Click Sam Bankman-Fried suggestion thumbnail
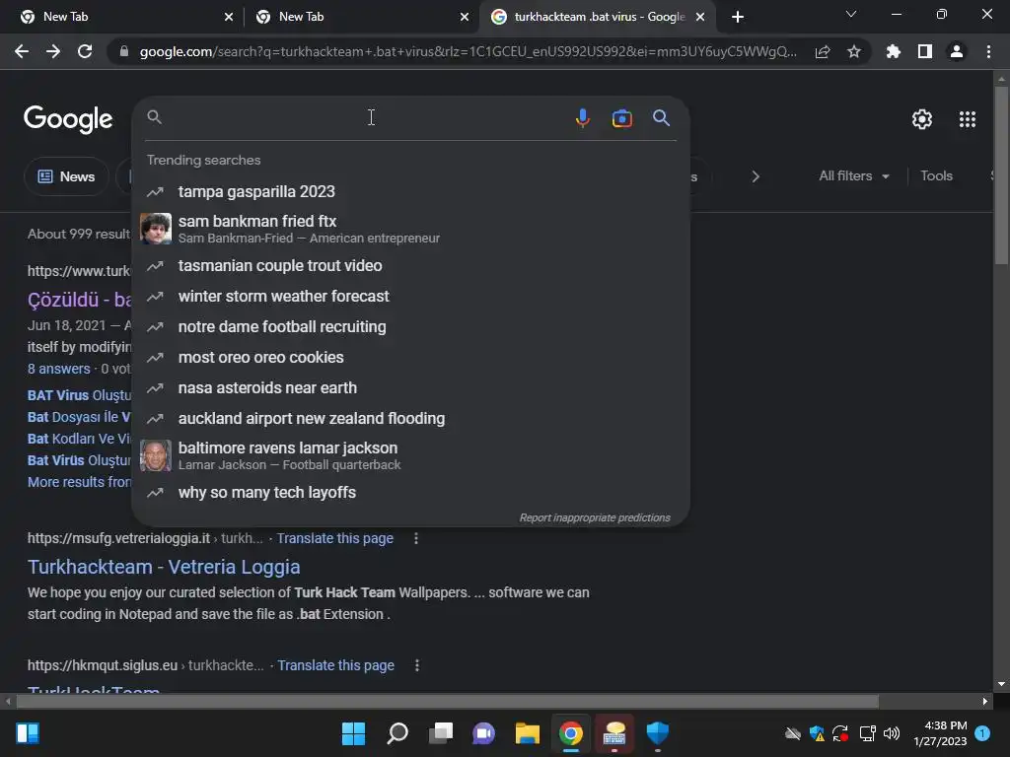The image size is (1010, 757). click(x=156, y=229)
